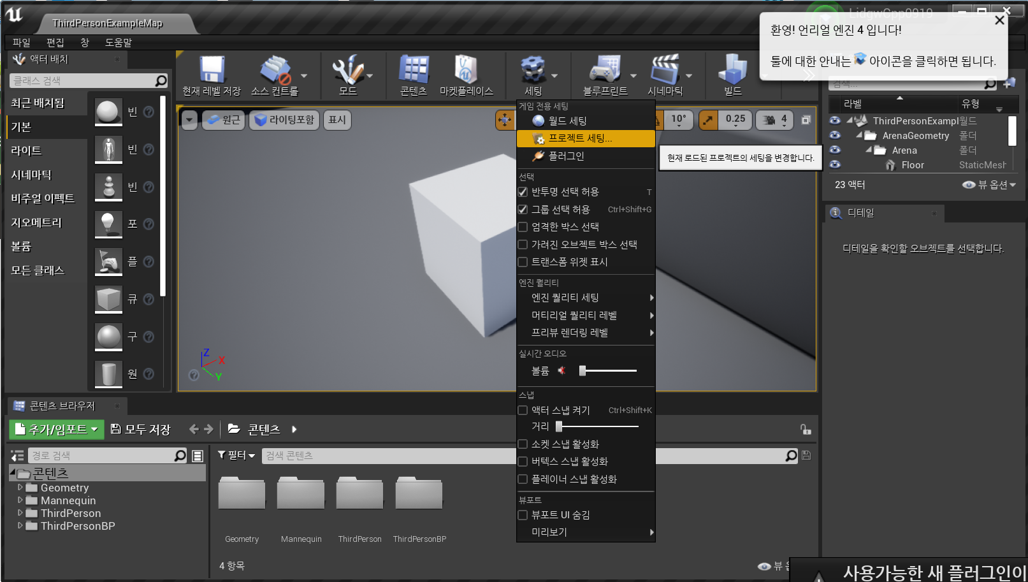The width and height of the screenshot is (1028, 582).
Task: Enable Socket Snapping (소켓 스냅 활성화) checkbox
Action: (x=523, y=444)
